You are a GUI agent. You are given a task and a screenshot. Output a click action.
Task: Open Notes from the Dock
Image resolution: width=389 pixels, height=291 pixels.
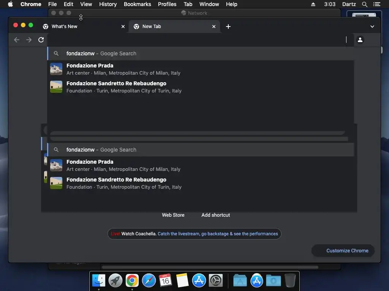[x=182, y=281]
